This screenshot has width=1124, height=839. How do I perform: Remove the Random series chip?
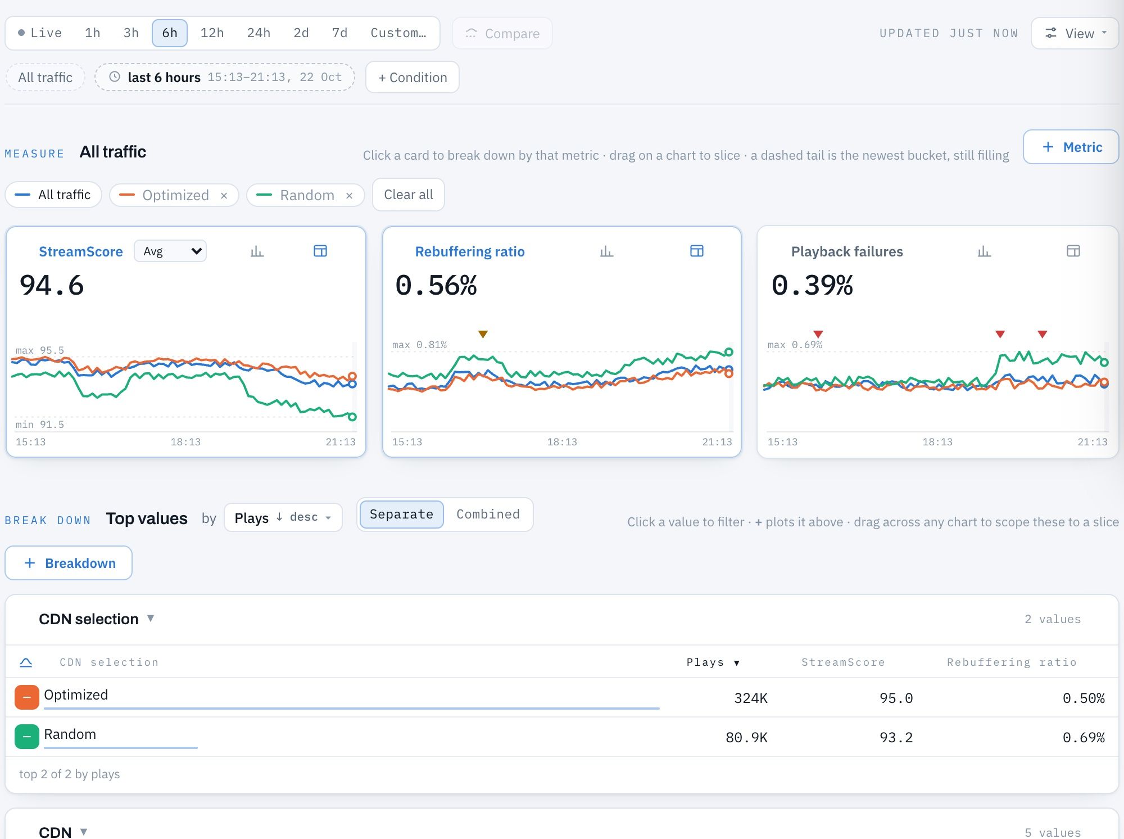[x=350, y=196]
